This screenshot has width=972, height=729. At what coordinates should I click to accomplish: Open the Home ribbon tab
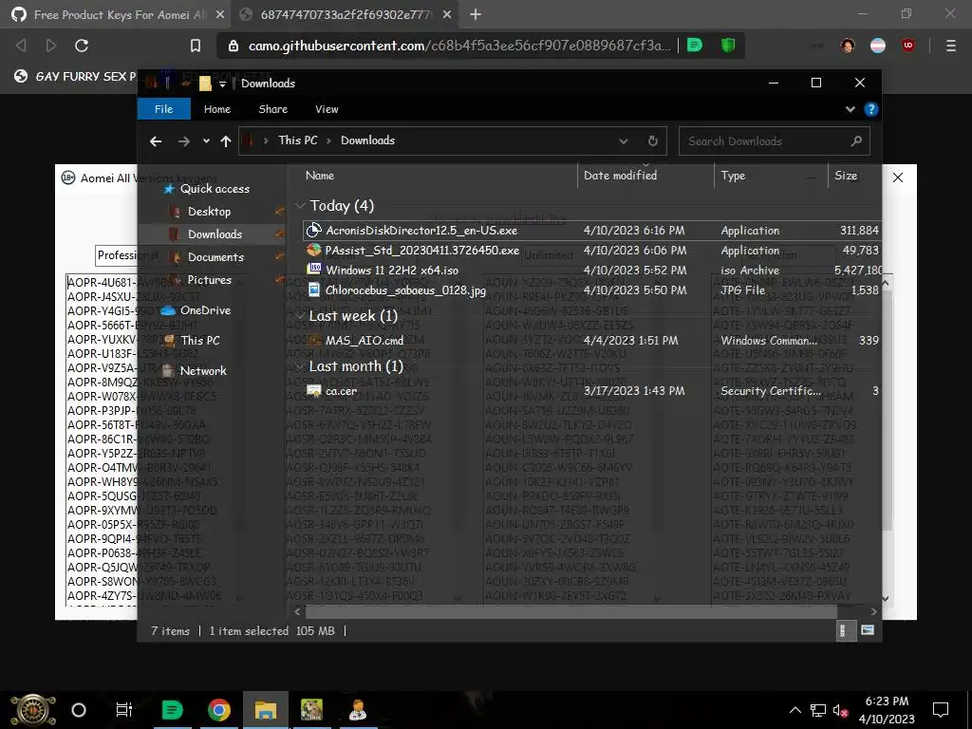point(217,109)
